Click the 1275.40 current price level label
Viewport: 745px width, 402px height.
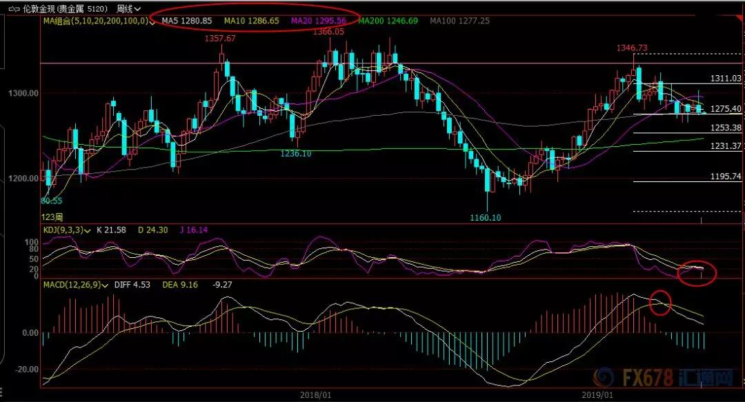coord(726,109)
